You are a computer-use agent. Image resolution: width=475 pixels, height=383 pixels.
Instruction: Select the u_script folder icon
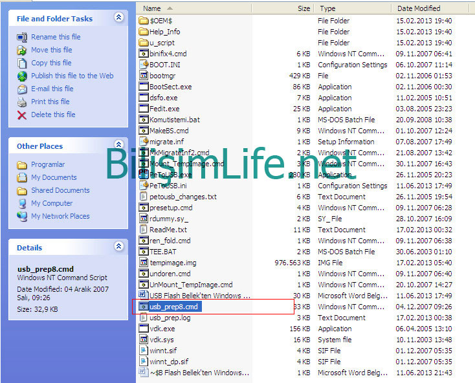[144, 43]
